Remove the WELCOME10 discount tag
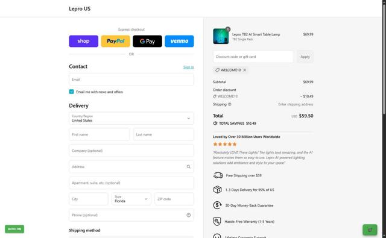Screen dimensions: 386x238 245,70
